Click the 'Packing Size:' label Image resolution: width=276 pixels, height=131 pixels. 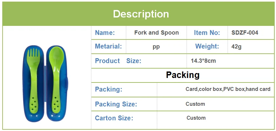[116, 104]
